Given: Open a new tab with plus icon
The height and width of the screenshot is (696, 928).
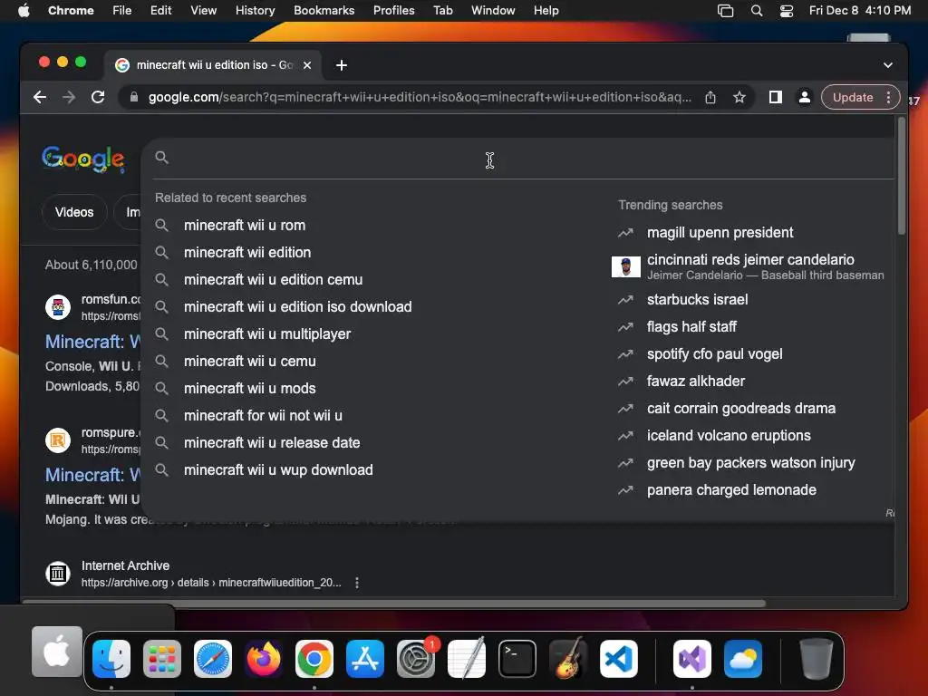Looking at the screenshot, I should (x=342, y=65).
